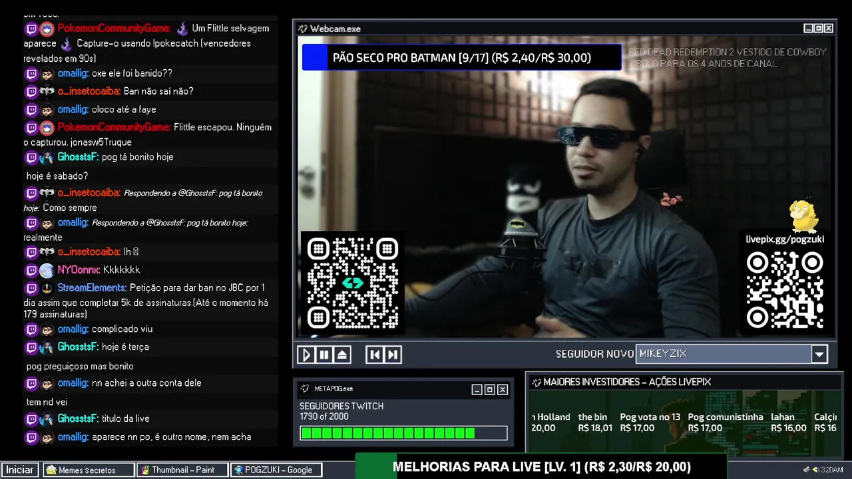
Task: Click the Maiores Investidores window icon
Action: click(x=536, y=382)
